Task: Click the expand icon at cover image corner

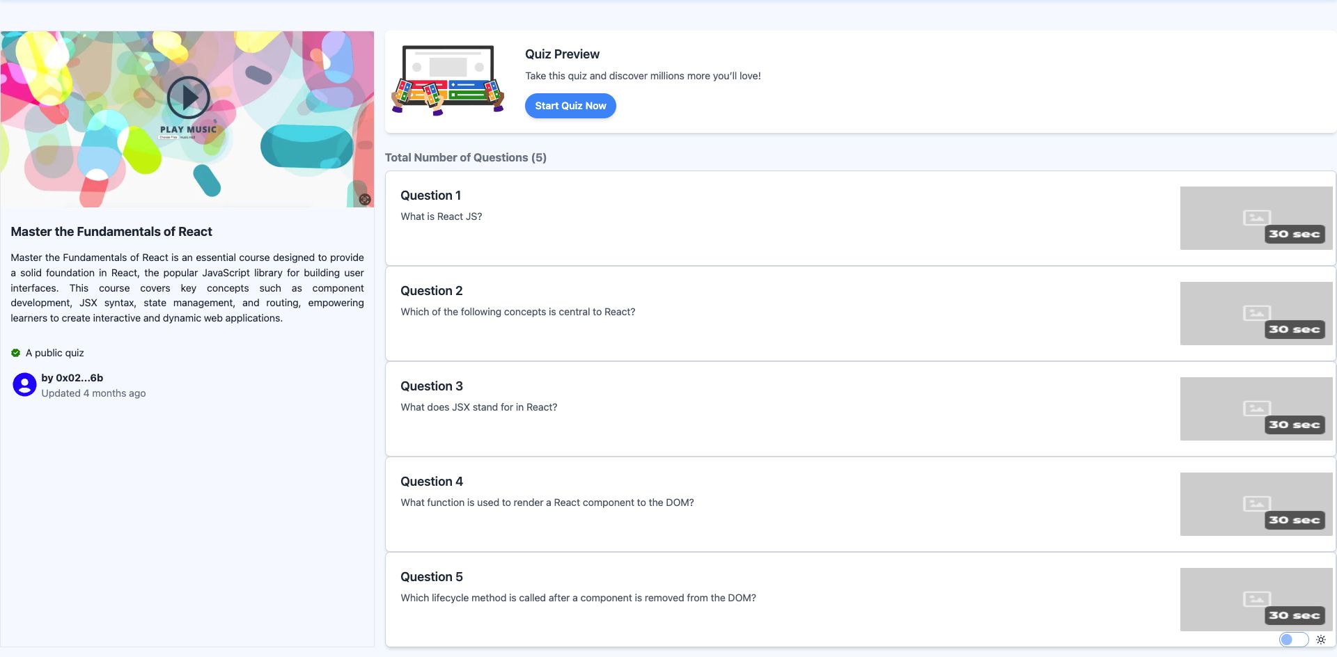Action: pyautogui.click(x=365, y=199)
